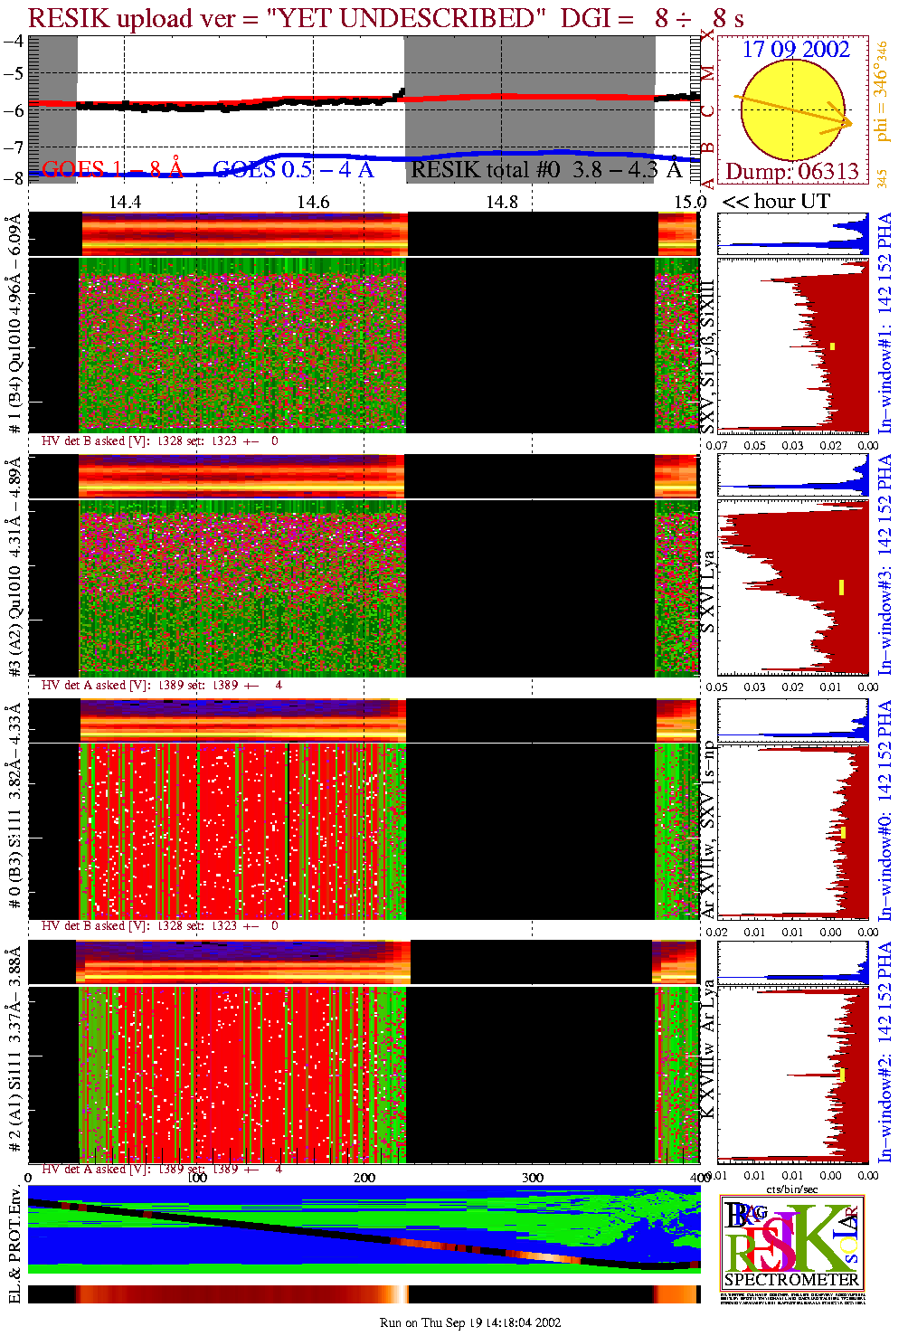
Task: Click the RESIK total #0 legend label
Action: pyautogui.click(x=546, y=169)
